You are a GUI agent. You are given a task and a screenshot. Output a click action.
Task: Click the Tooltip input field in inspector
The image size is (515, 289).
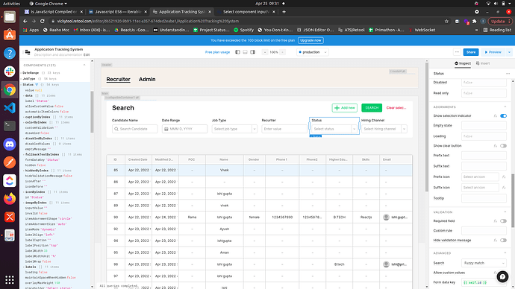tap(484, 198)
